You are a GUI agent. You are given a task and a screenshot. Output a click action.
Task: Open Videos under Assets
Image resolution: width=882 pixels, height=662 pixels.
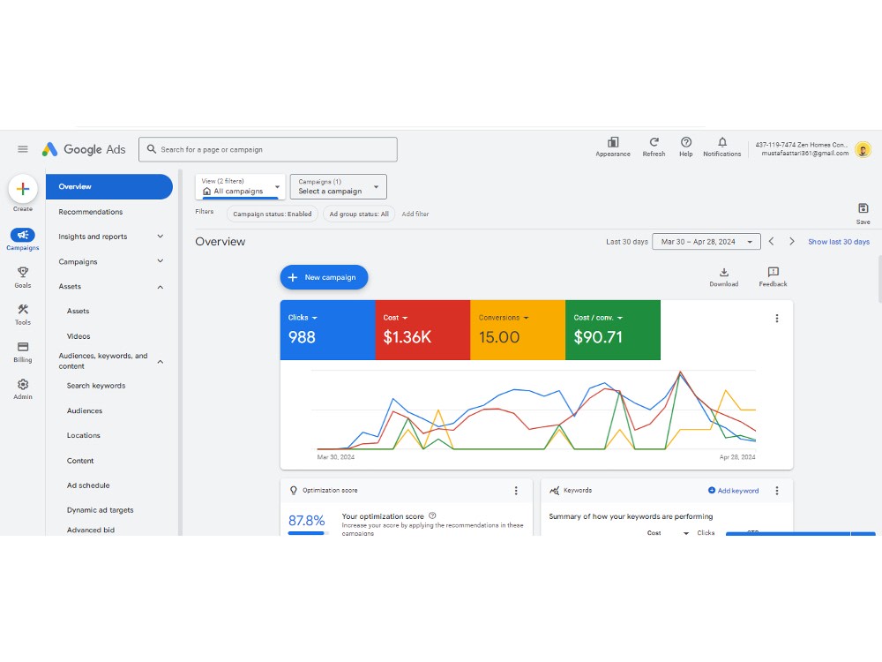(78, 336)
